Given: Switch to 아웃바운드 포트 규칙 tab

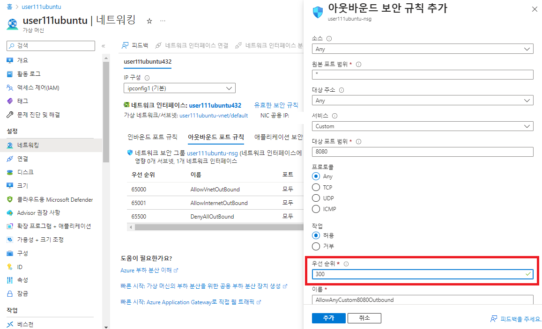Looking at the screenshot, I should tap(216, 137).
